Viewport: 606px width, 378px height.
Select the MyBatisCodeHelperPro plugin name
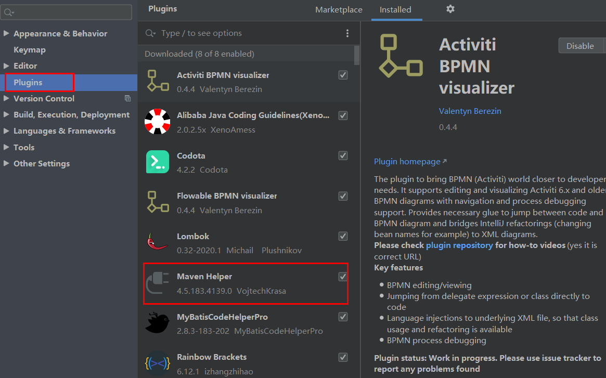222,317
